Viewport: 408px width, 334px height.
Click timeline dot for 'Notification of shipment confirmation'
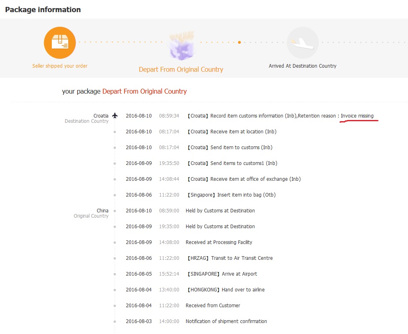(x=115, y=321)
